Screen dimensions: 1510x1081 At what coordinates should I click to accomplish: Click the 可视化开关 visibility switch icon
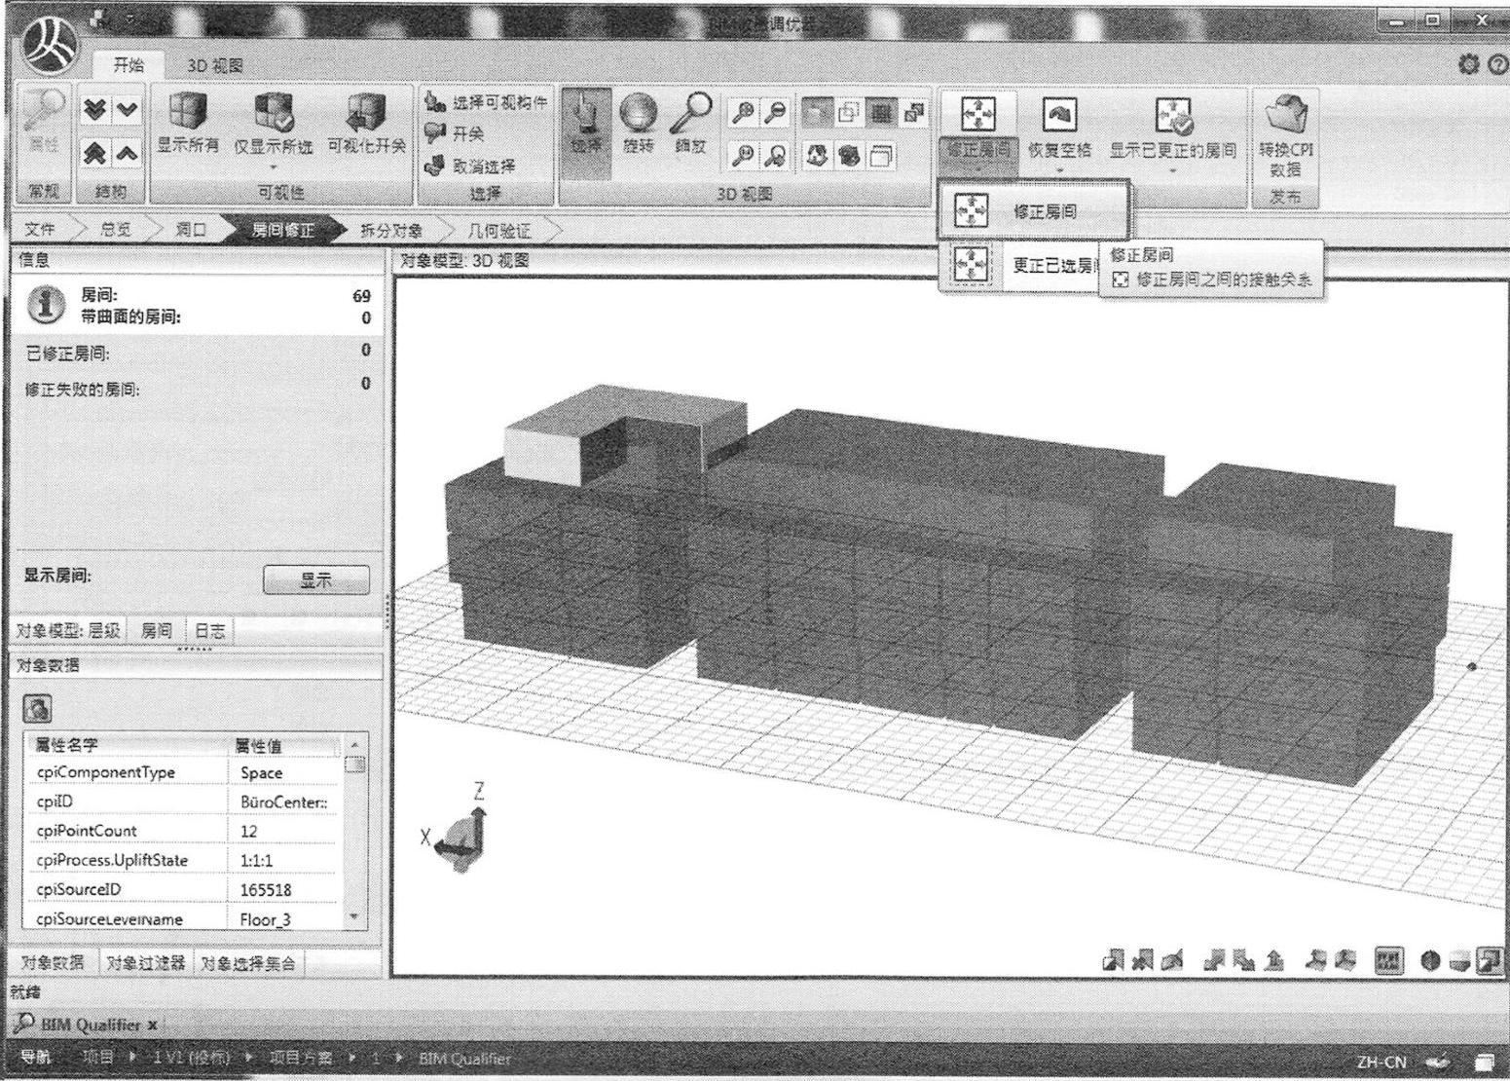(x=367, y=111)
